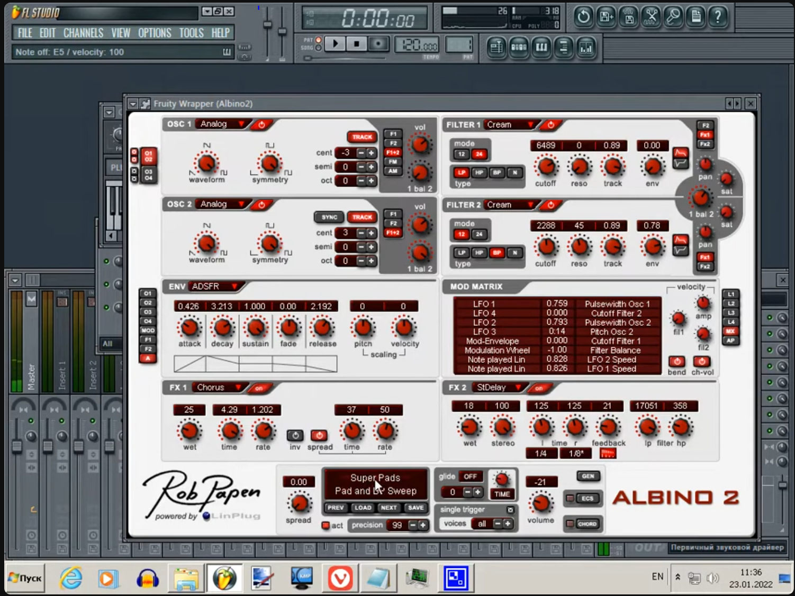This screenshot has width=795, height=596.
Task: Click the Play button in transport
Action: click(x=335, y=44)
